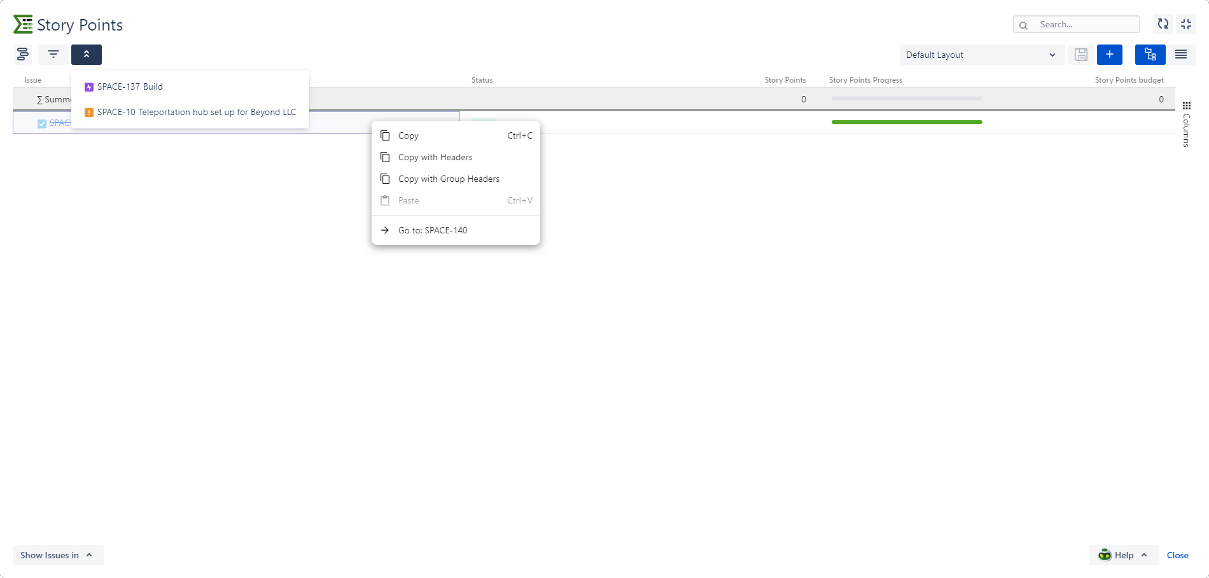Click the refresh icon next to search
The width and height of the screenshot is (1209, 578).
1163,24
